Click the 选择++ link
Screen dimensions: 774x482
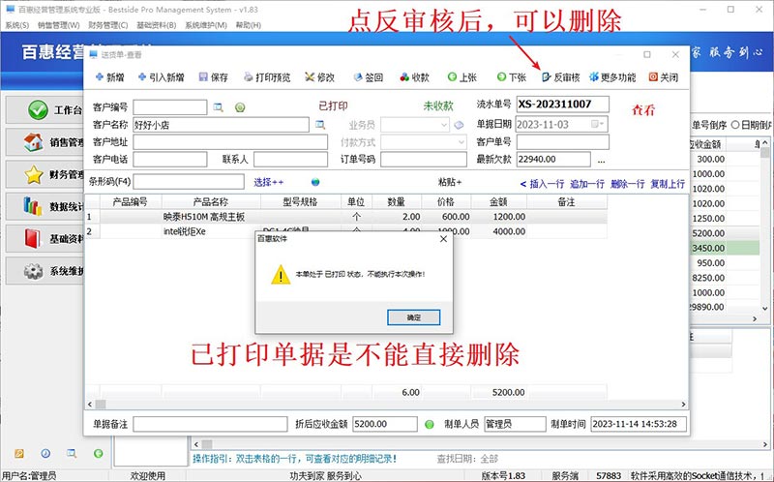269,182
